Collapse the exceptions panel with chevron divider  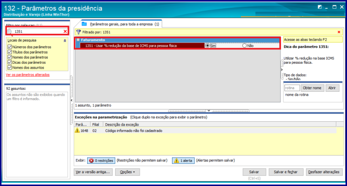[209, 111]
